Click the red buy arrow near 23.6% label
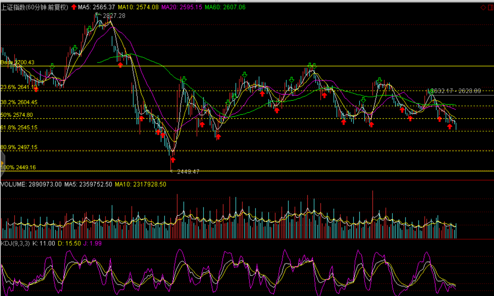The image size is (494, 296). [x=36, y=89]
